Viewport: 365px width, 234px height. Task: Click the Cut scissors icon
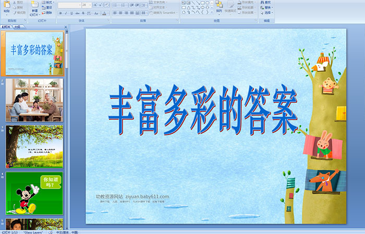(15, 2)
